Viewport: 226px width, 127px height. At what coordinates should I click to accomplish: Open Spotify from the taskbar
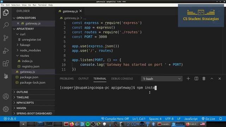click(88, 124)
